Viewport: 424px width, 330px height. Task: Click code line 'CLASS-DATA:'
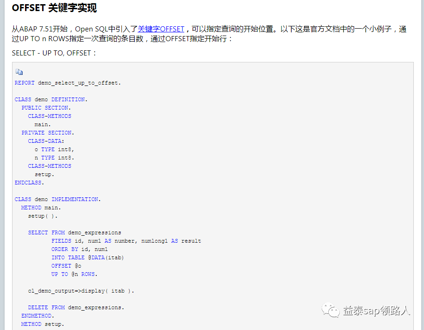coord(46,141)
